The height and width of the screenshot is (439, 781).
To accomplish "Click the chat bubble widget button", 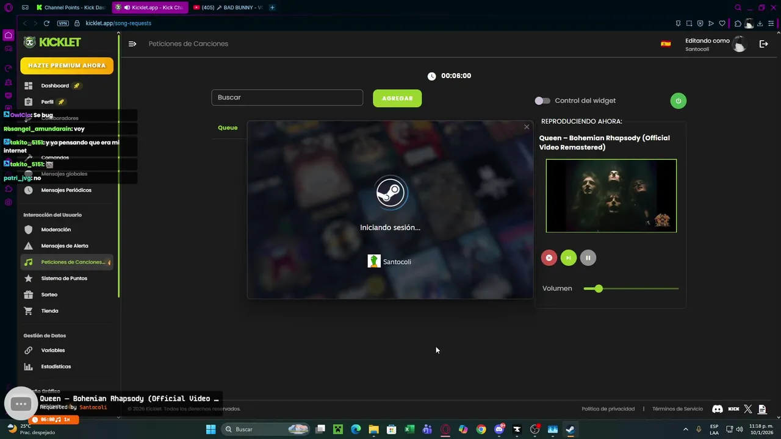I will 21,404.
